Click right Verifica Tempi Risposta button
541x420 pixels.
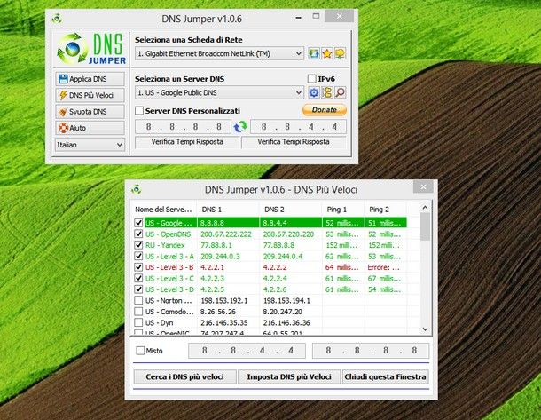tap(294, 142)
